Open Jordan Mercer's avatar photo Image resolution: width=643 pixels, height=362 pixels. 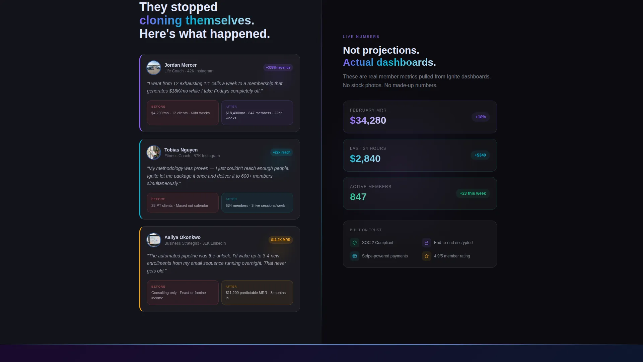coord(154,68)
